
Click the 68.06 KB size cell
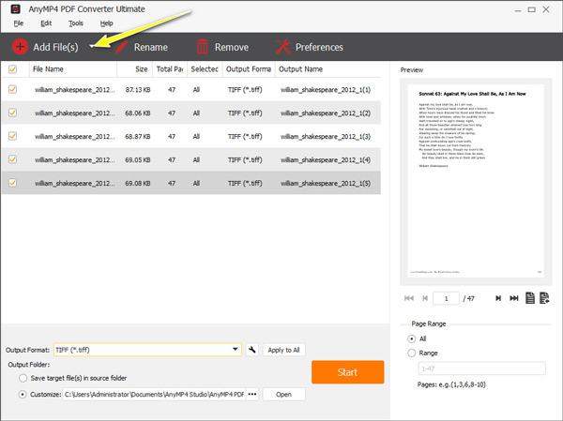point(138,113)
